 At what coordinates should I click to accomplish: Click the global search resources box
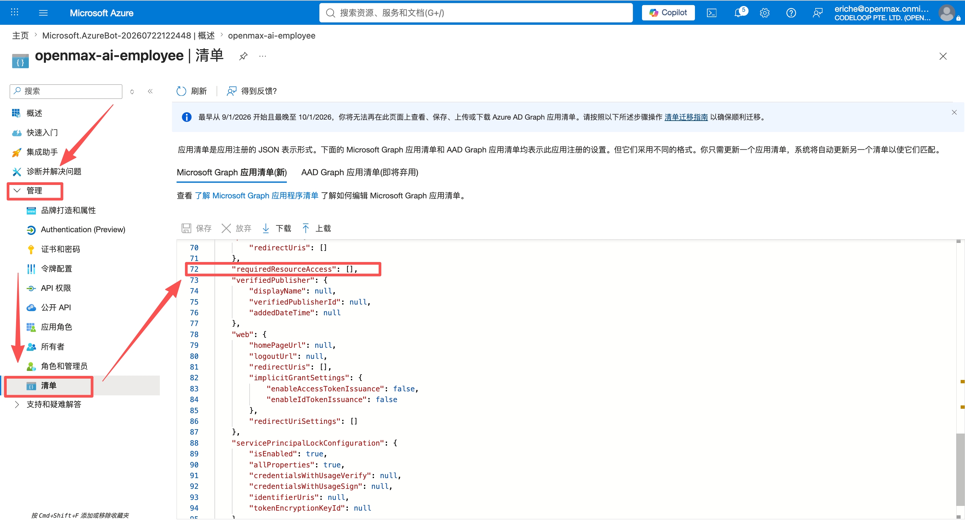476,13
